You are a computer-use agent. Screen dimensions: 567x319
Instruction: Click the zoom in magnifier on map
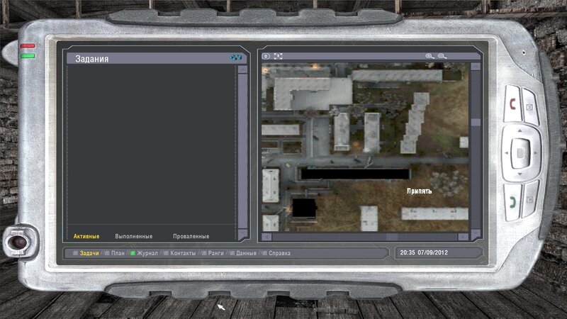(x=429, y=56)
